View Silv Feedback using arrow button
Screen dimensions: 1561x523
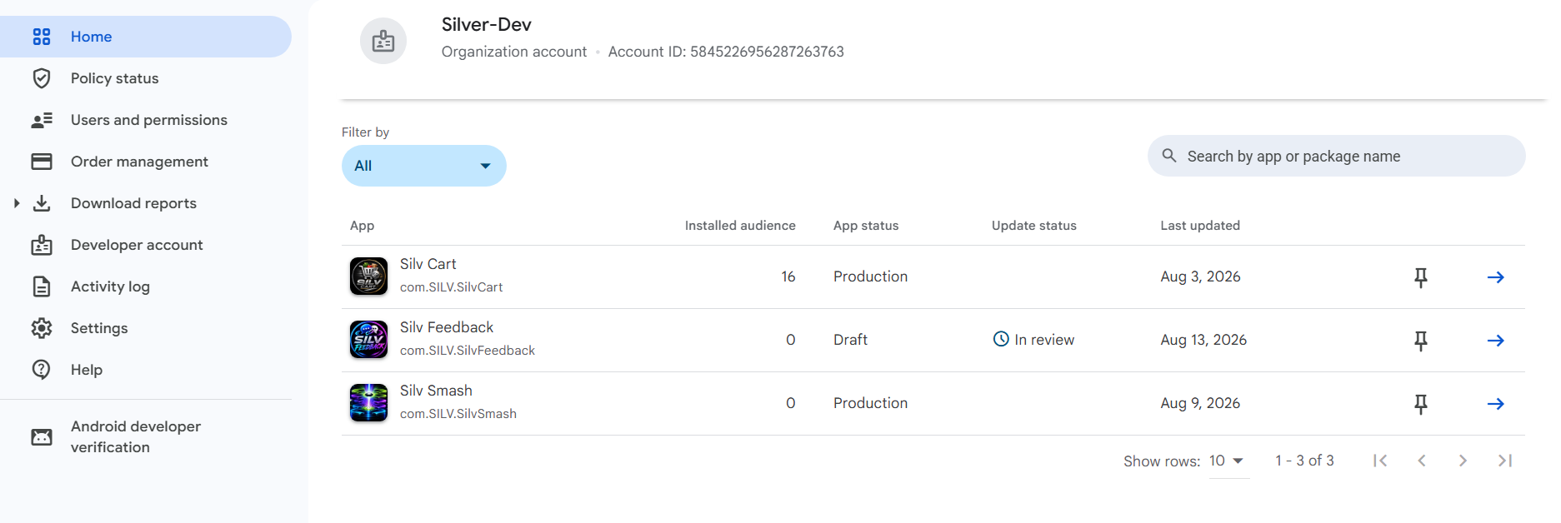(1496, 341)
